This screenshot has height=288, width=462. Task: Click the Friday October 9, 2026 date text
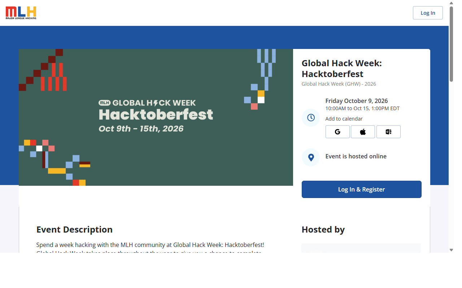tap(357, 101)
